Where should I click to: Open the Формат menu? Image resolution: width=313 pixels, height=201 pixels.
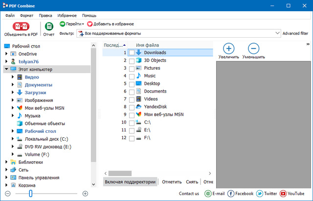click(x=27, y=15)
